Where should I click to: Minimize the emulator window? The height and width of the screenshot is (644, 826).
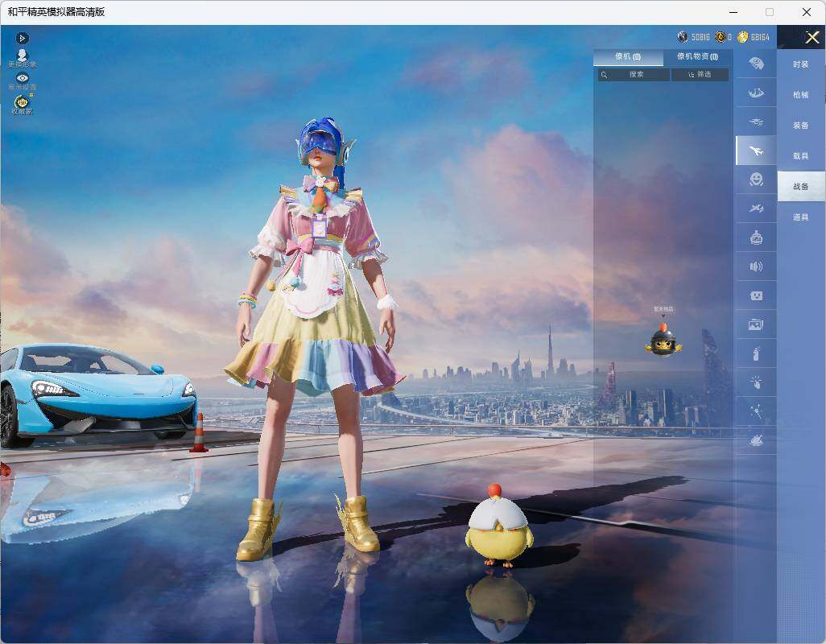click(733, 12)
